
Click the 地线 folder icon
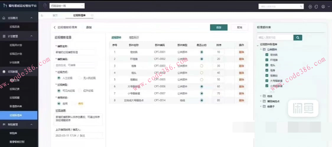(x=264, y=96)
